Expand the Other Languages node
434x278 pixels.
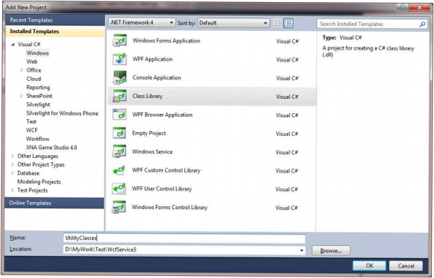12,156
